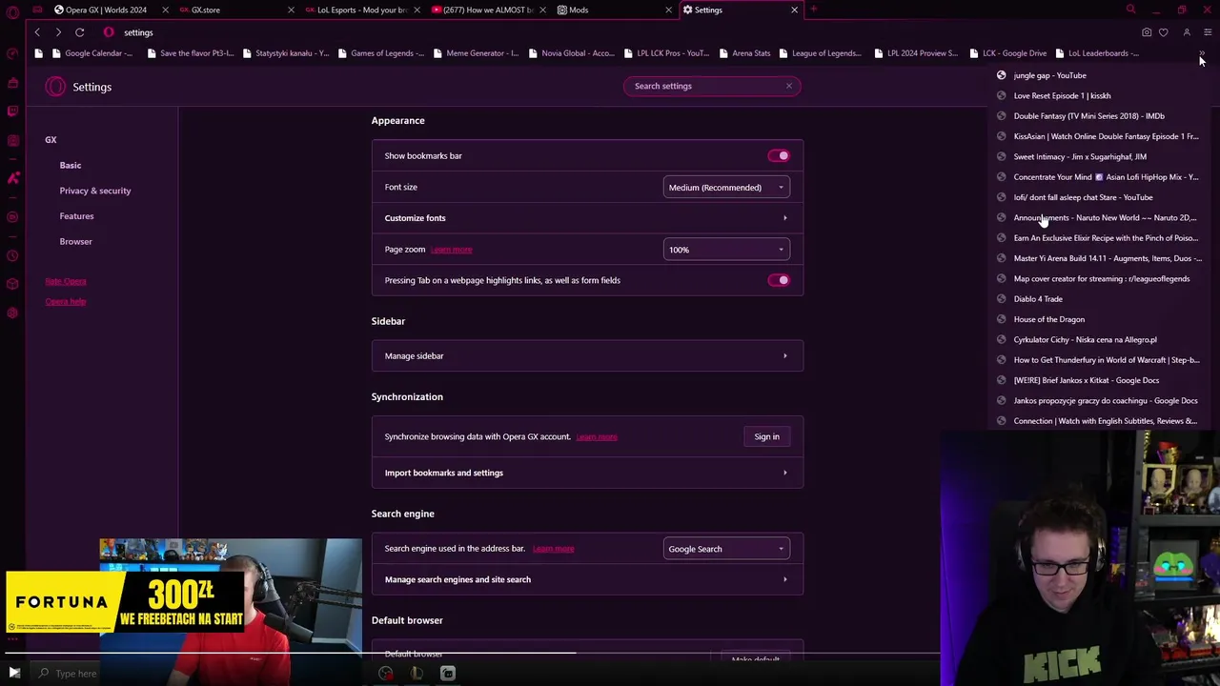Select Privacy & security in settings navigation
1220x686 pixels.
[95, 191]
